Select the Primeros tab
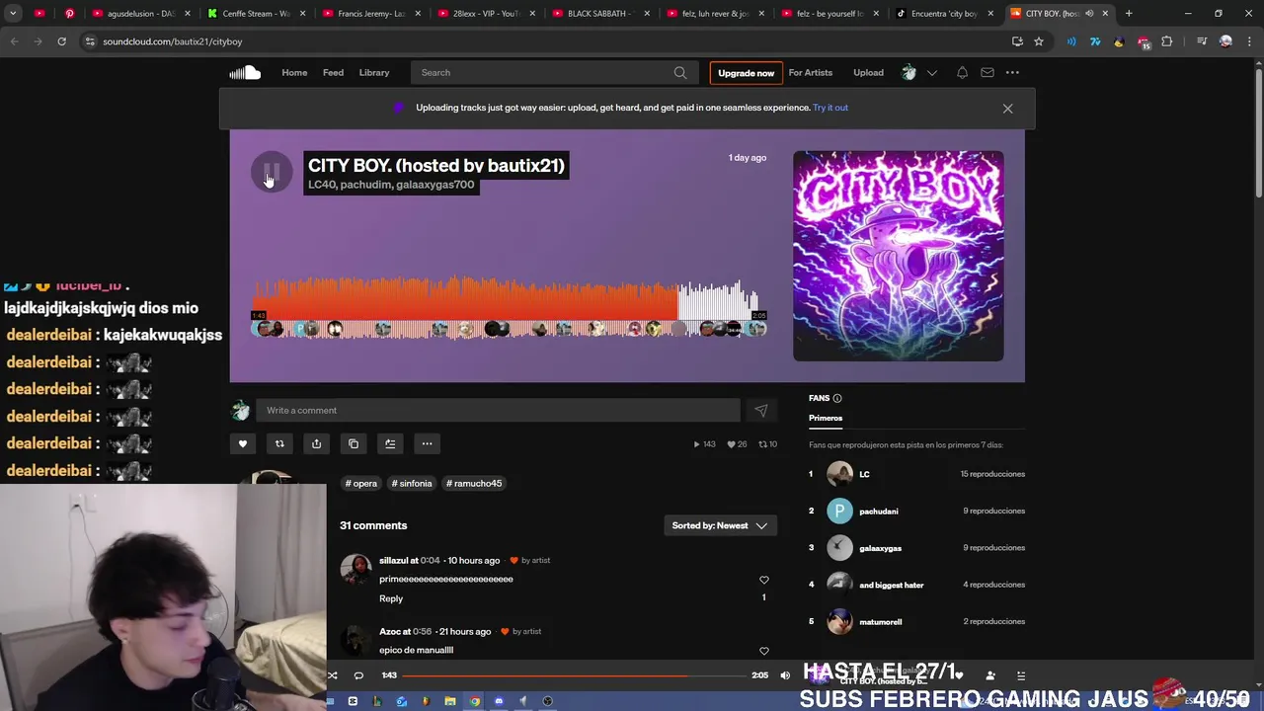This screenshot has width=1264, height=711. pyautogui.click(x=826, y=418)
